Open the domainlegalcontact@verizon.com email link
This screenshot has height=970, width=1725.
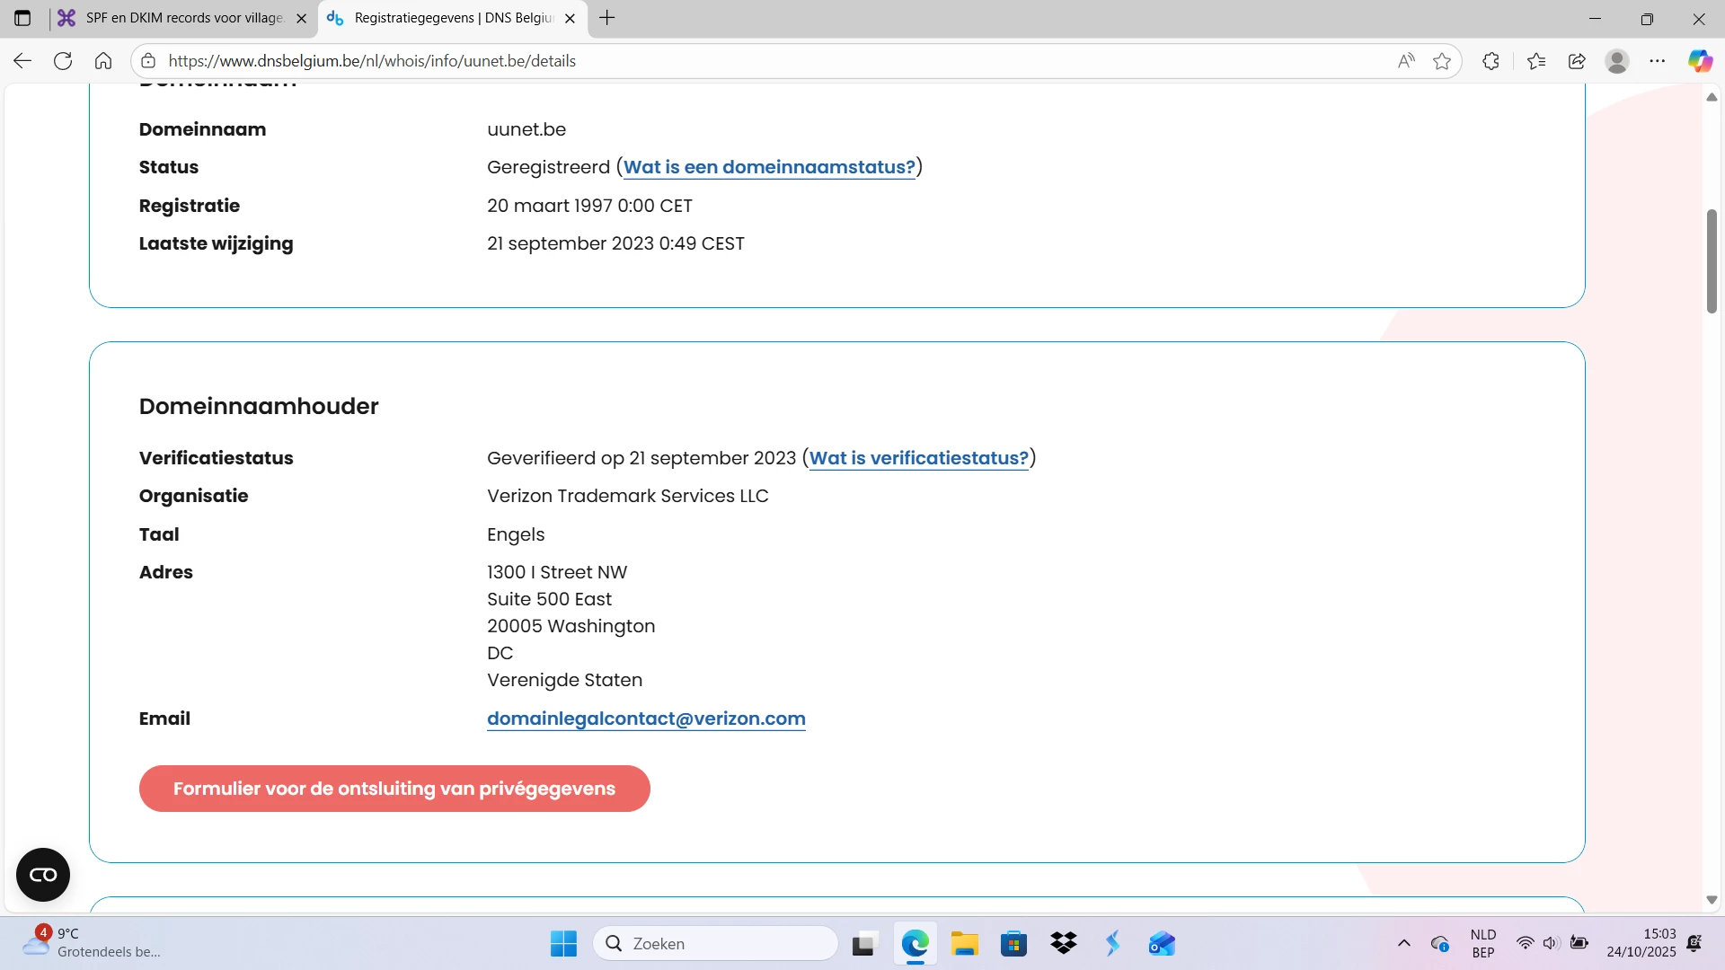point(646,719)
